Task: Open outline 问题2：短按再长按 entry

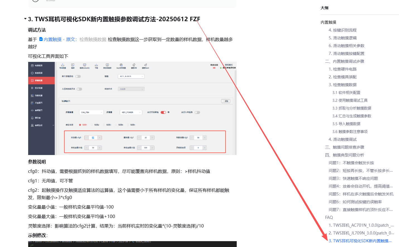Action: (x=361, y=171)
